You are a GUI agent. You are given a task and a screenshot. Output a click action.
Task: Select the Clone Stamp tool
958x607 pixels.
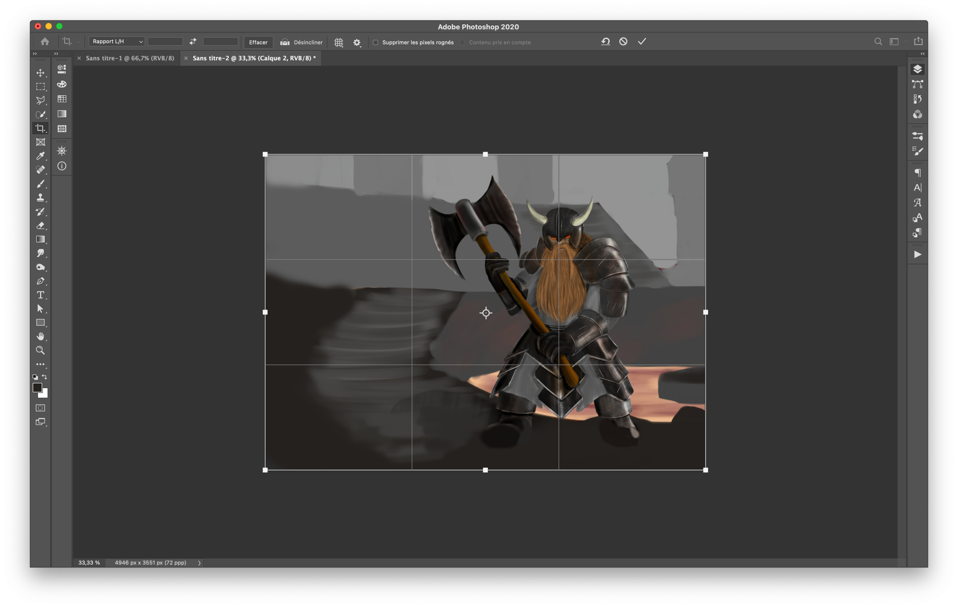[40, 198]
